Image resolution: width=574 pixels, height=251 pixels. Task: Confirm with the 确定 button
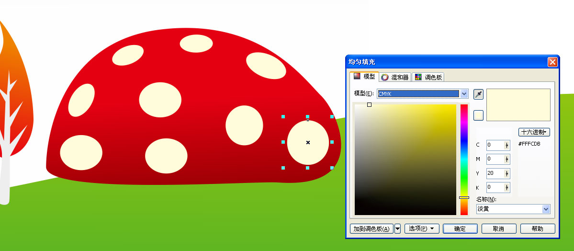pos(460,228)
